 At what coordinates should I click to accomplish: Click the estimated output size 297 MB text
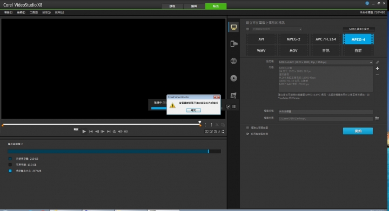tap(29, 171)
